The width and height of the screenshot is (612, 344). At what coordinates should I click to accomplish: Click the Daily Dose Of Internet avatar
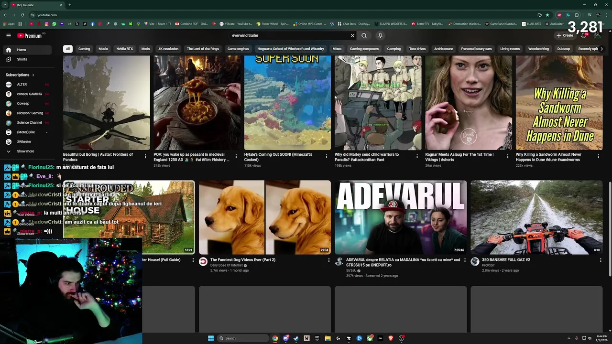[x=203, y=261]
